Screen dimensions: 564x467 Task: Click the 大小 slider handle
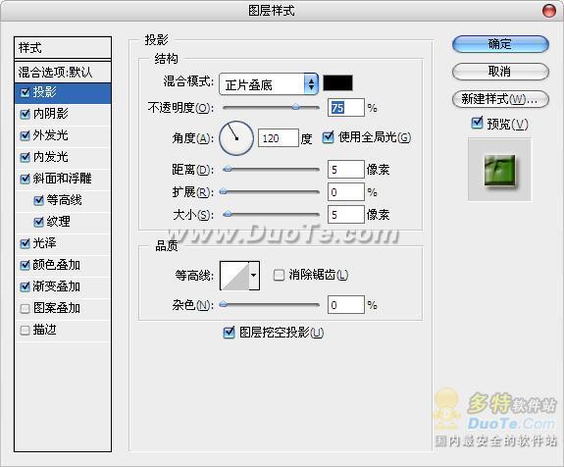[227, 214]
